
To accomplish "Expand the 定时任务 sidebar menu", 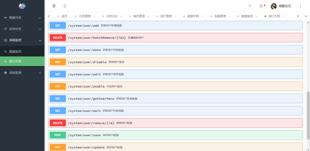I will 22,29.
